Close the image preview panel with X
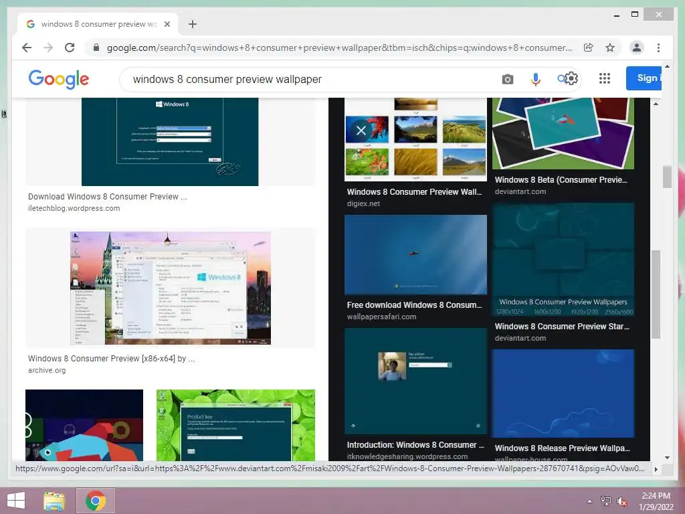The height and width of the screenshot is (514, 685). click(361, 131)
